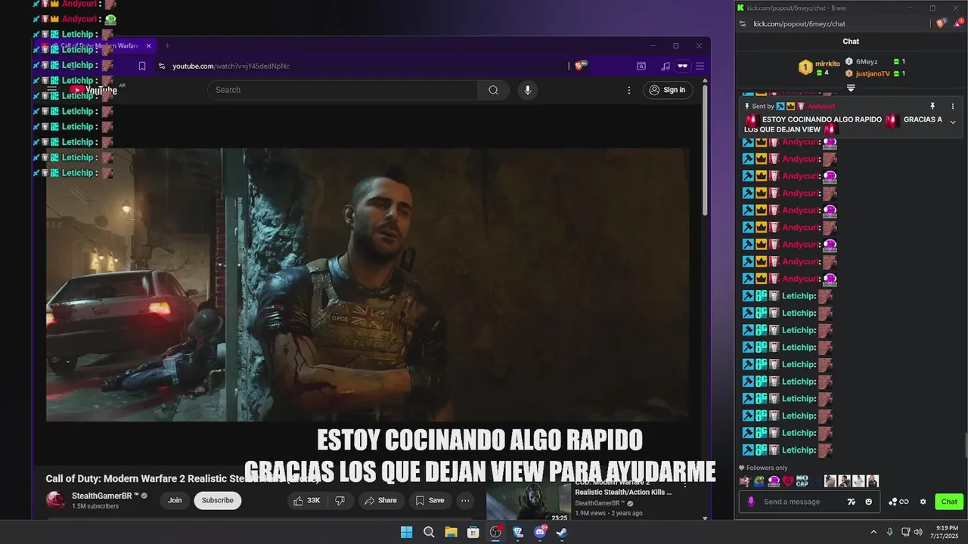Image resolution: width=968 pixels, height=544 pixels.
Task: Open the recommended Realistic Stealth video thumbnail
Action: click(529, 503)
